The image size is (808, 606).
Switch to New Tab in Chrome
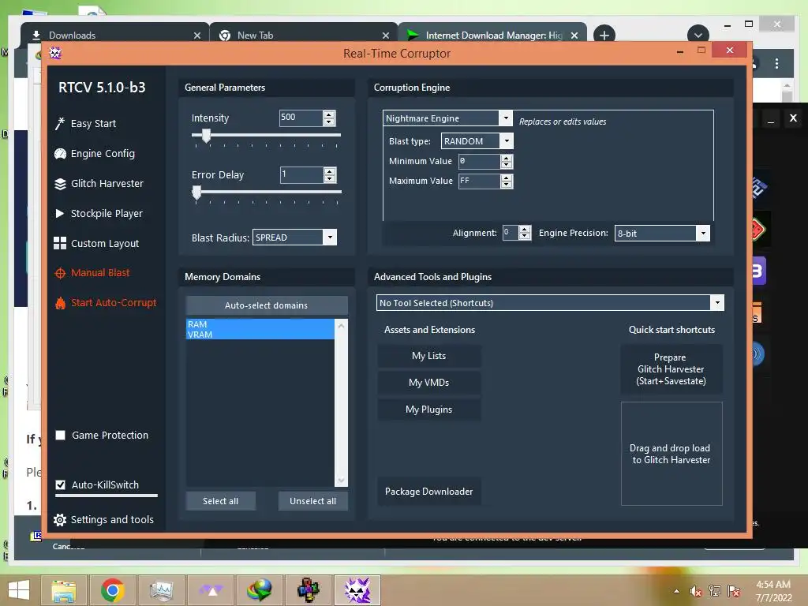(304, 35)
